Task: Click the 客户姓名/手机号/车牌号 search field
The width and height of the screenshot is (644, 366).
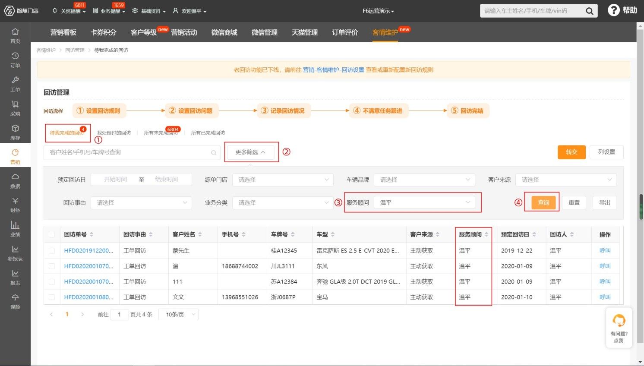Action: pyautogui.click(x=132, y=152)
